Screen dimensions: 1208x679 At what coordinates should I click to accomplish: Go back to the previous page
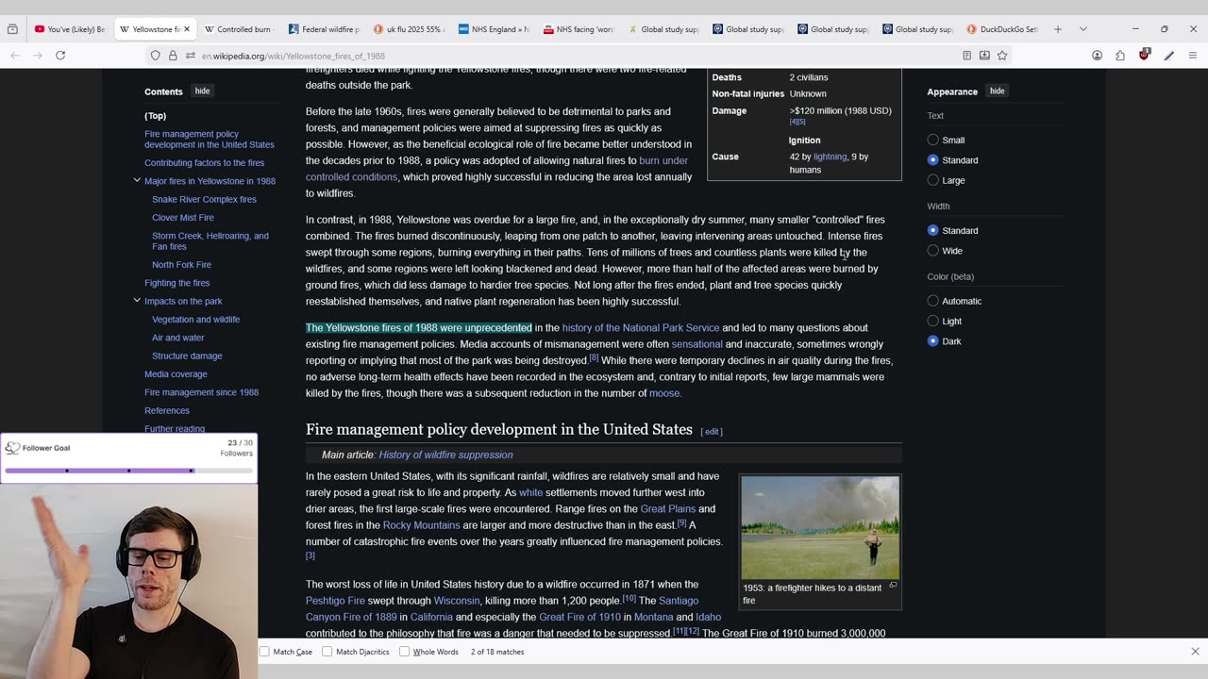tap(15, 56)
